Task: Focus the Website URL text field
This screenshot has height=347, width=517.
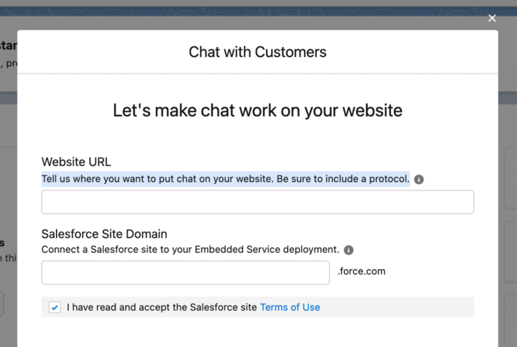Action: coord(257,202)
